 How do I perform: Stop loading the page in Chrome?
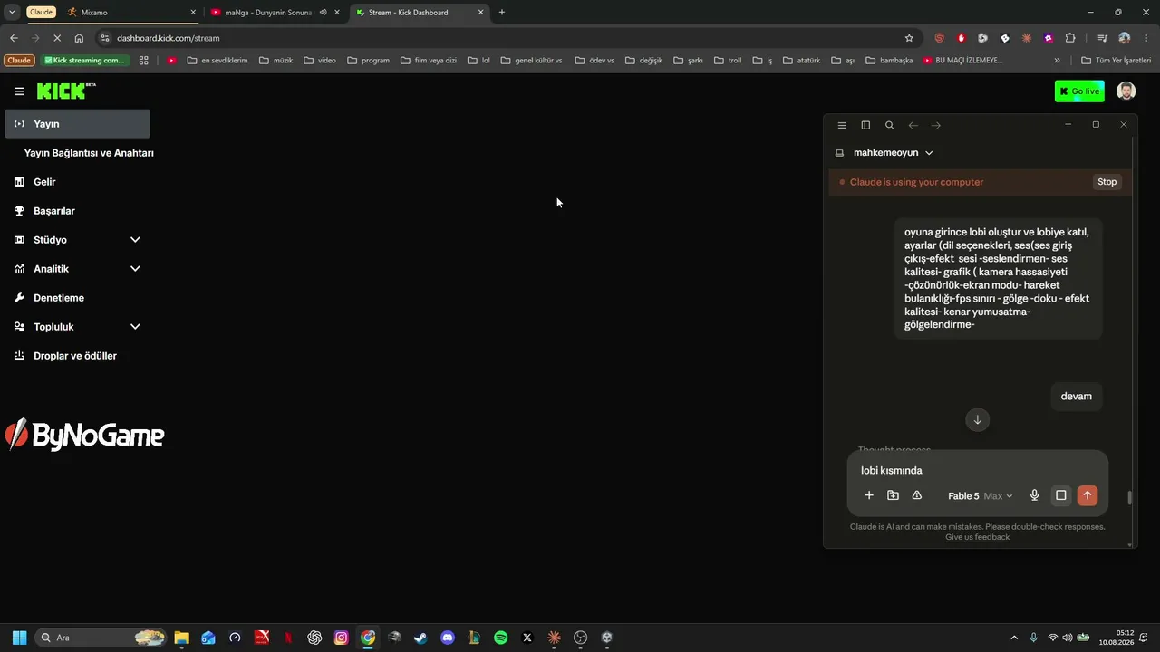(x=57, y=38)
